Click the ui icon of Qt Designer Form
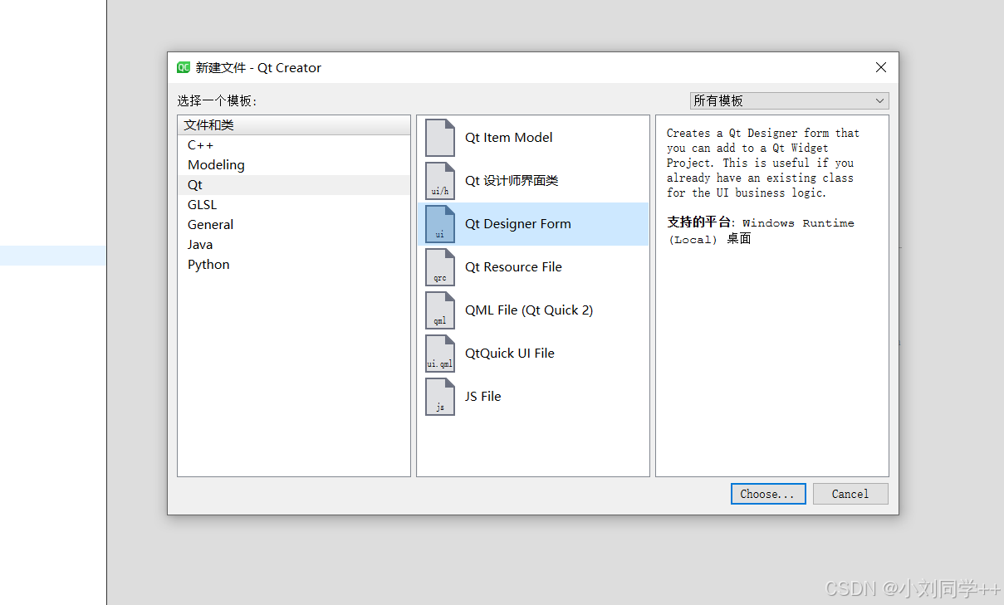The height and width of the screenshot is (605, 1004). [x=440, y=224]
